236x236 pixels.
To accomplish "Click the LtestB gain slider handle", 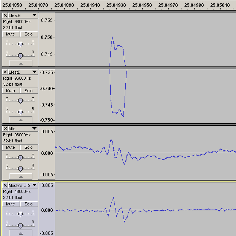I will pyautogui.click(x=20, y=44).
